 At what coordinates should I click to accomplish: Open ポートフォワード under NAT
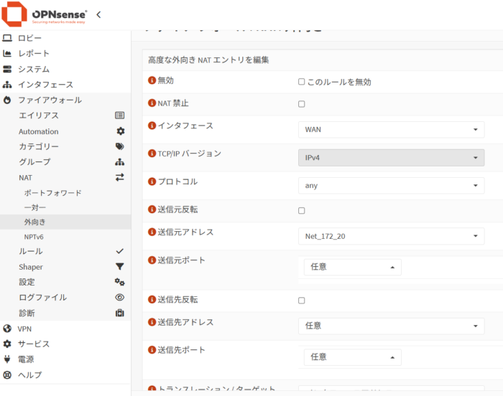pos(52,193)
